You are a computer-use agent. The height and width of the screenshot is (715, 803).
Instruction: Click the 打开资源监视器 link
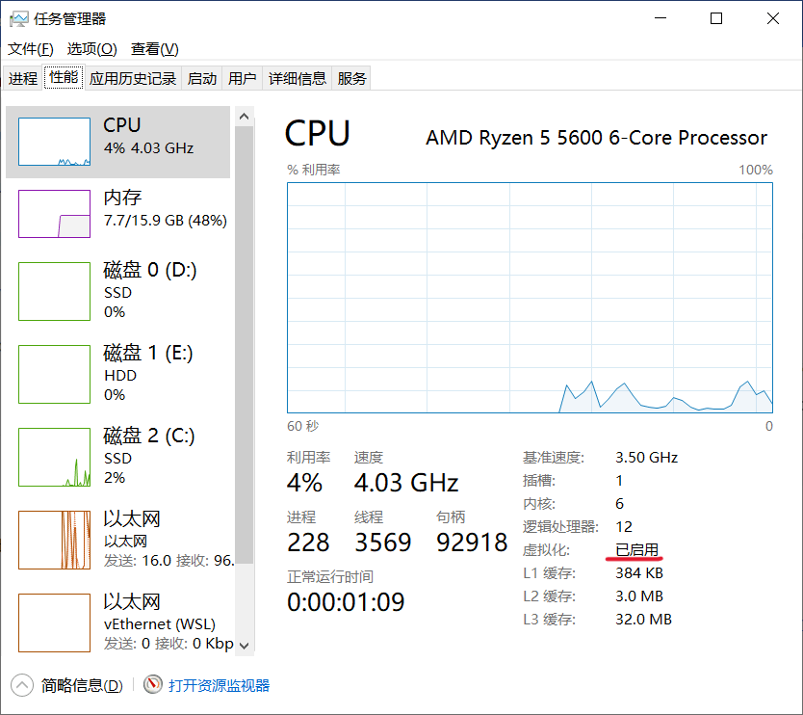pyautogui.click(x=219, y=686)
